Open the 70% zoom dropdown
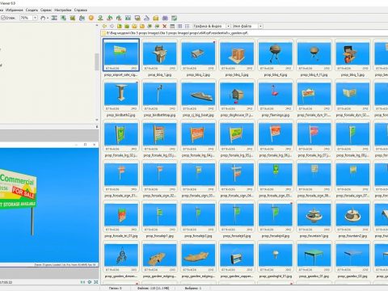The width and height of the screenshot is (388, 291). 35,18
